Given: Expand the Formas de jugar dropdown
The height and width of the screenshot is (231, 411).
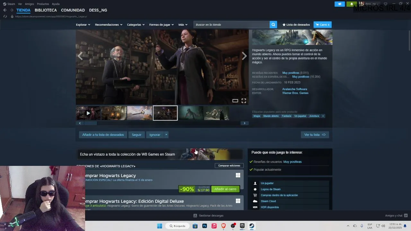Looking at the screenshot, I should (162, 25).
